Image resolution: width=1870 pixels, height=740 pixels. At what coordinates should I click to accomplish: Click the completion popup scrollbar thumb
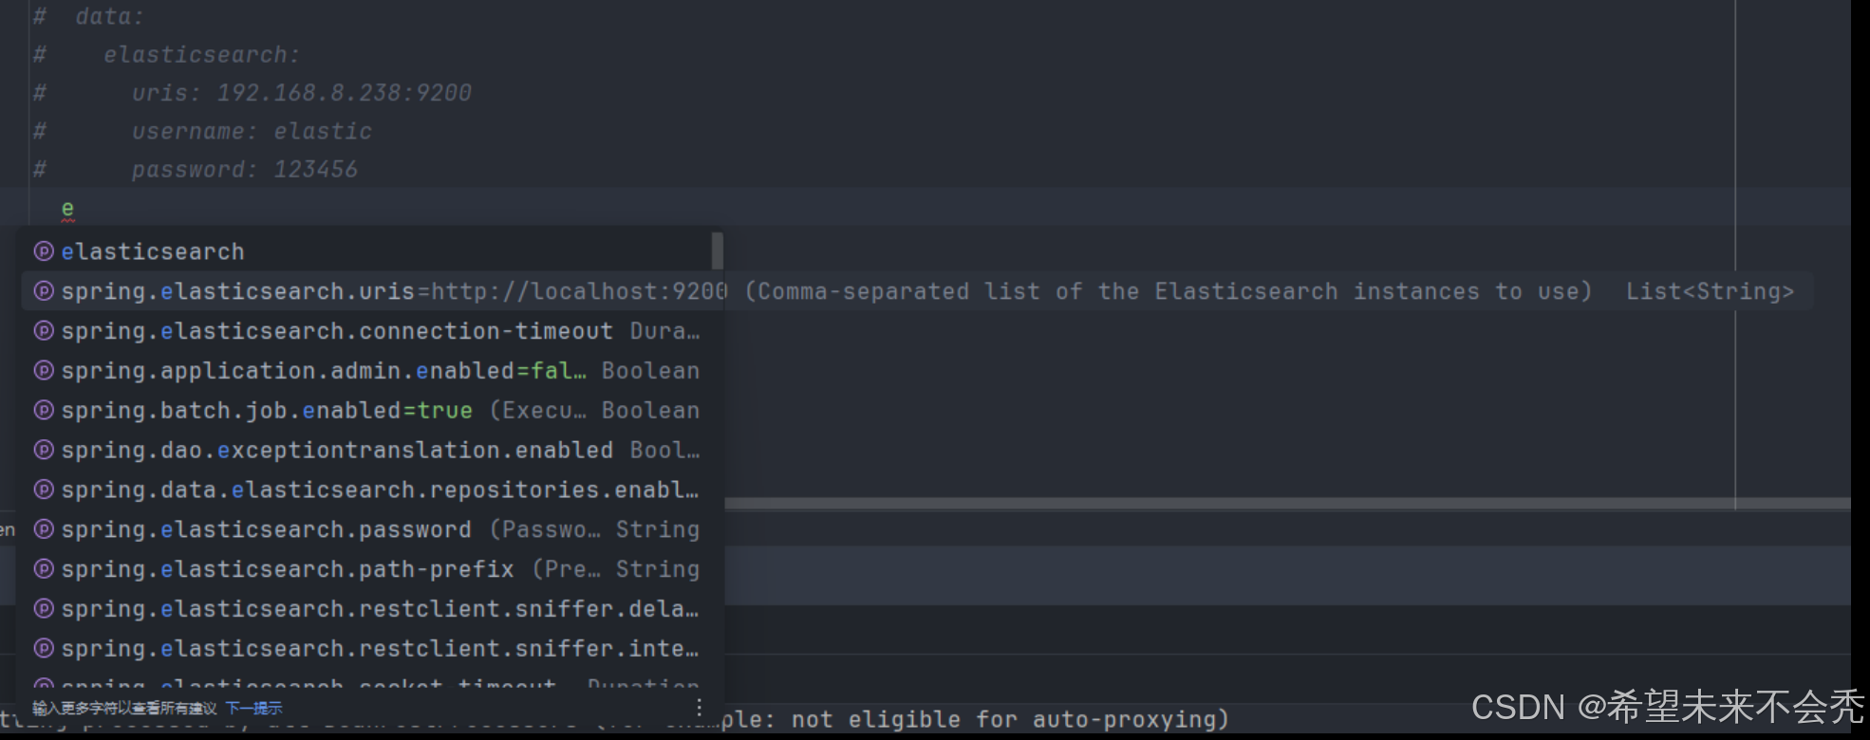pyautogui.click(x=718, y=251)
